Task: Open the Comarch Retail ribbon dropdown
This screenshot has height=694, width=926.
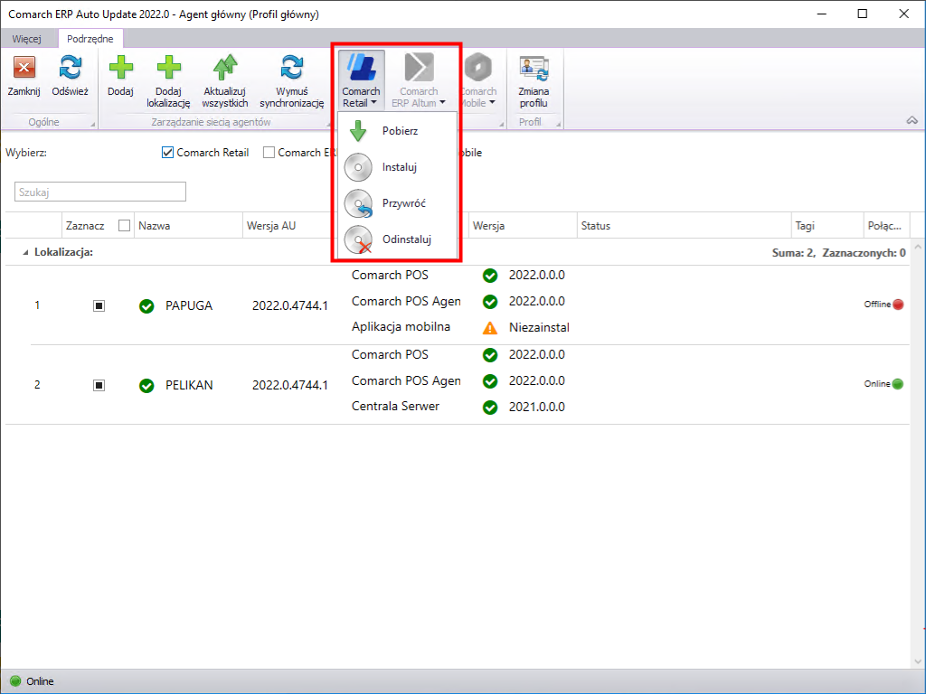Action: [x=361, y=80]
